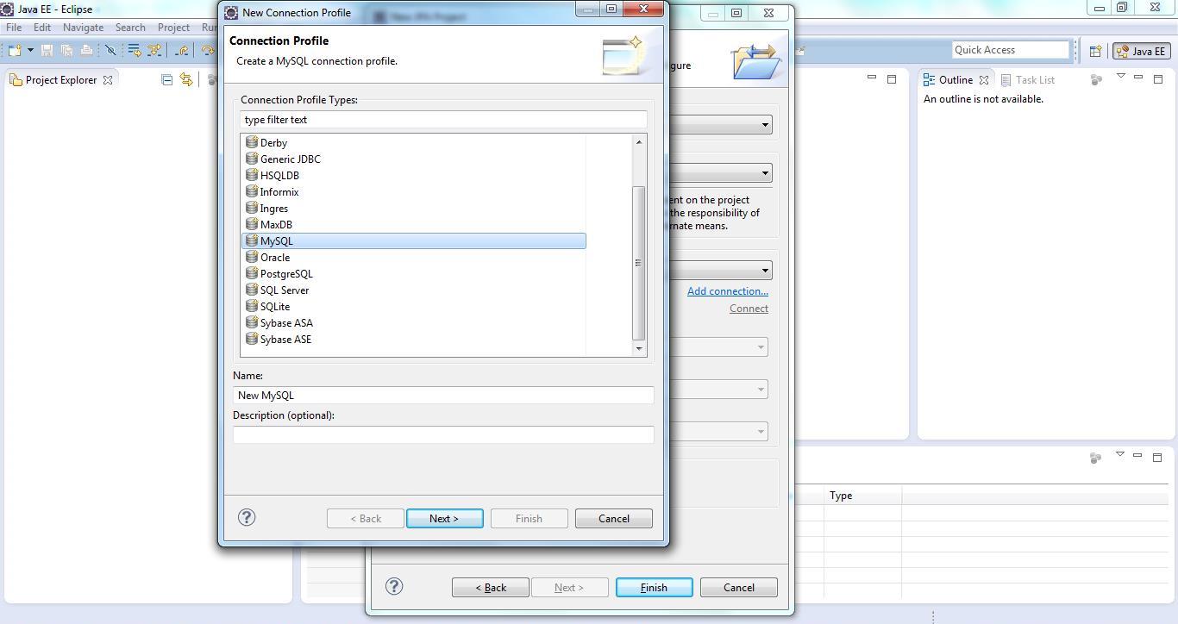Click Cancel in the JPA Project wizard
The width and height of the screenshot is (1178, 624).
738,588
